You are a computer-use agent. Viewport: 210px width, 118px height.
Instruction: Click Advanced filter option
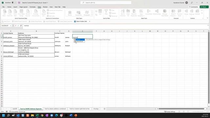point(113,16)
